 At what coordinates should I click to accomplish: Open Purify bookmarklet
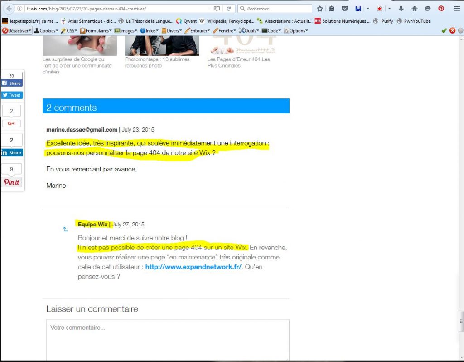(x=383, y=21)
